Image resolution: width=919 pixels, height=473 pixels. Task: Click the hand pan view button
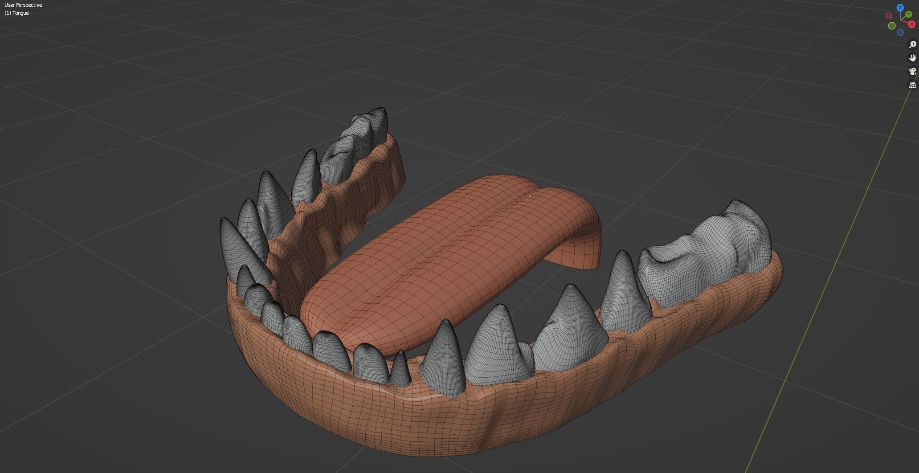coord(912,57)
